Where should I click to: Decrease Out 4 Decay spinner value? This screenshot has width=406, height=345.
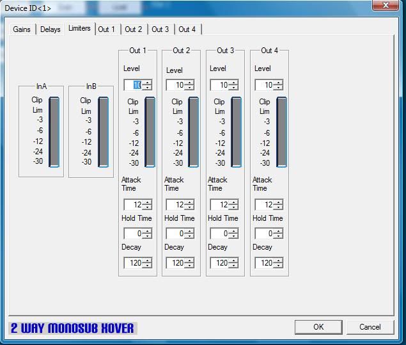[x=279, y=266]
